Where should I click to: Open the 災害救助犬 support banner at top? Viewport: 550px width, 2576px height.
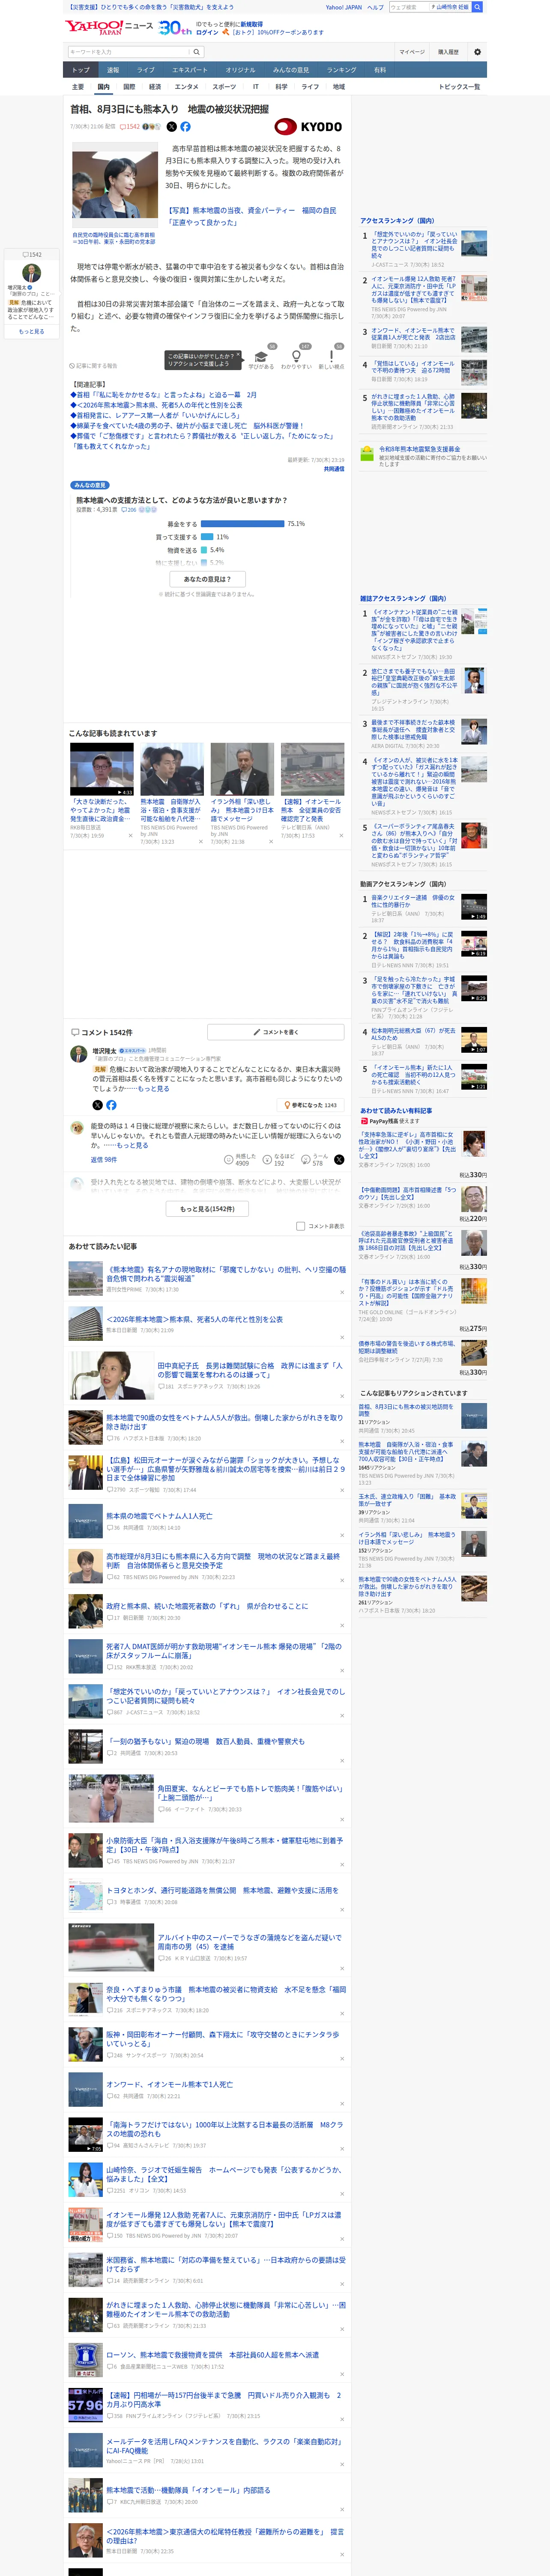152,7
